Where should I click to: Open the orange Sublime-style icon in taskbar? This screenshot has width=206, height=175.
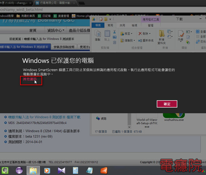pos(104,170)
